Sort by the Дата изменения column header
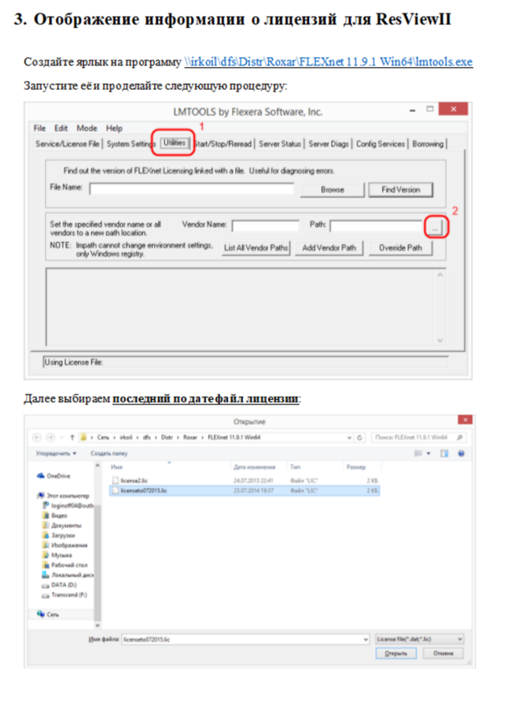This screenshot has height=701, width=516. (x=254, y=467)
